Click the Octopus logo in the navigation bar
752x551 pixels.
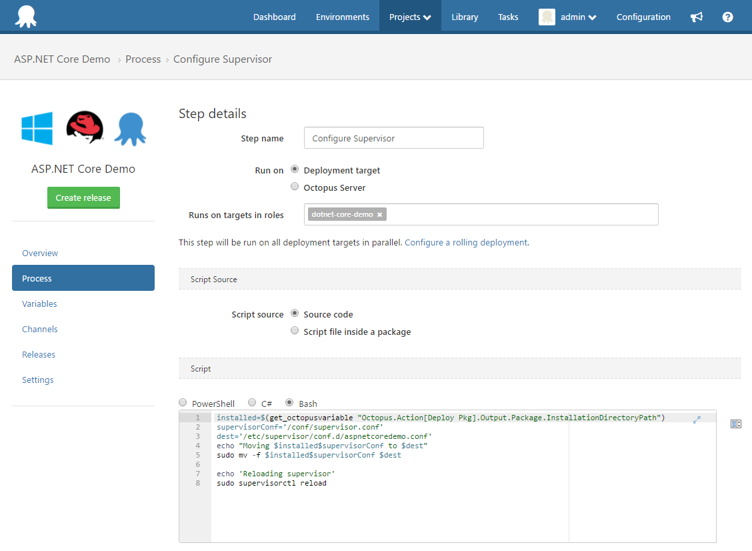tap(25, 16)
